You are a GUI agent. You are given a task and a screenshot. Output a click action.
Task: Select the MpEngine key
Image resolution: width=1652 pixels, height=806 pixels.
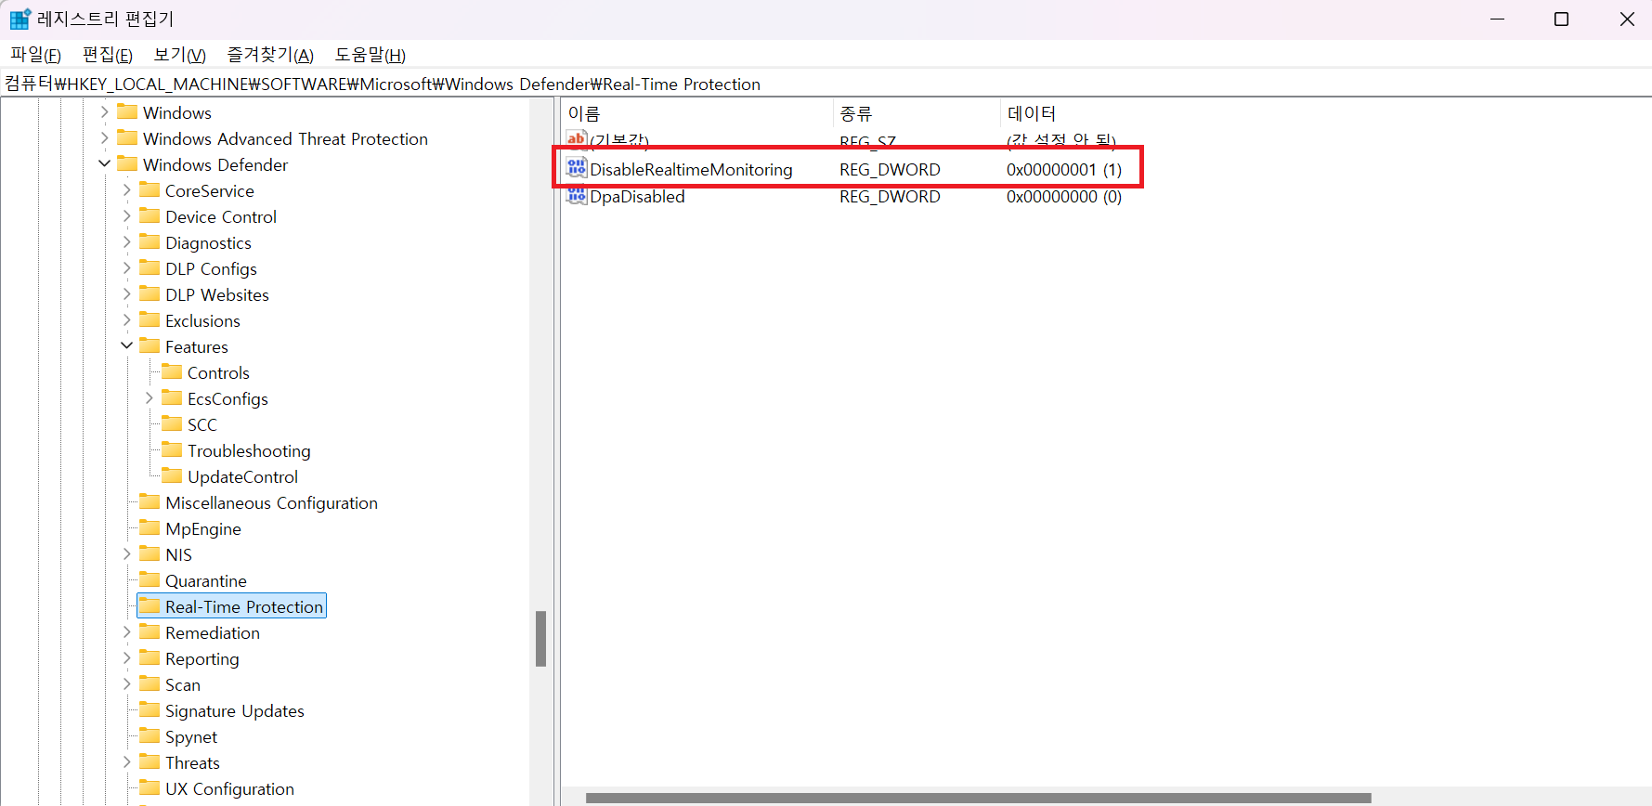point(203,528)
